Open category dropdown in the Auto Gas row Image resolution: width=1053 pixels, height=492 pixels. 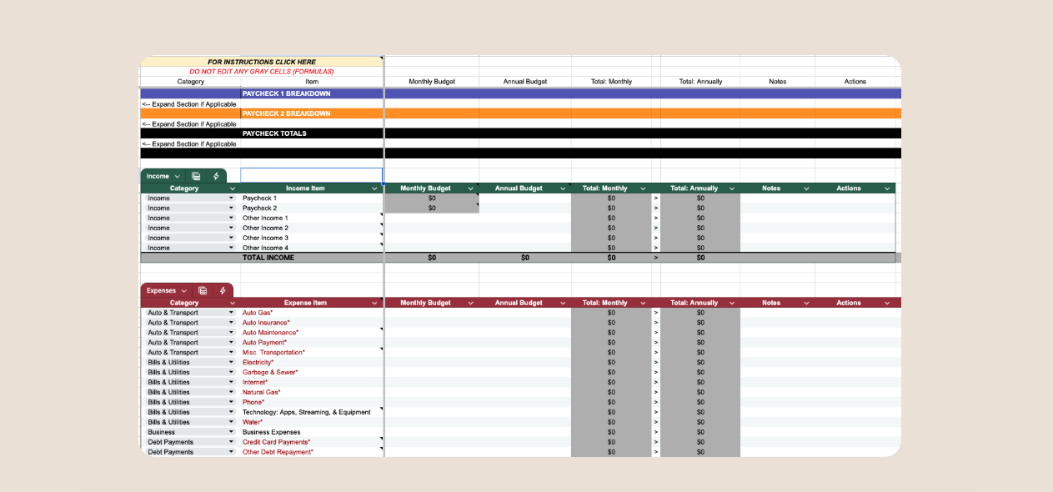point(231,313)
